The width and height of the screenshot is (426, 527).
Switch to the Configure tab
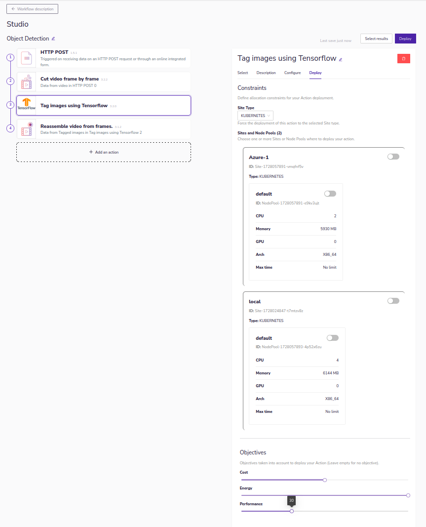[292, 73]
